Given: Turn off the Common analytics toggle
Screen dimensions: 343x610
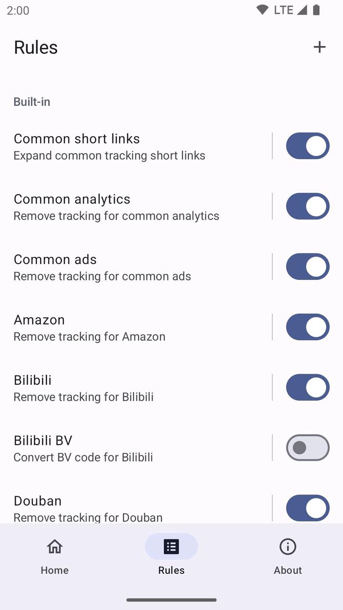Looking at the screenshot, I should click(x=307, y=206).
